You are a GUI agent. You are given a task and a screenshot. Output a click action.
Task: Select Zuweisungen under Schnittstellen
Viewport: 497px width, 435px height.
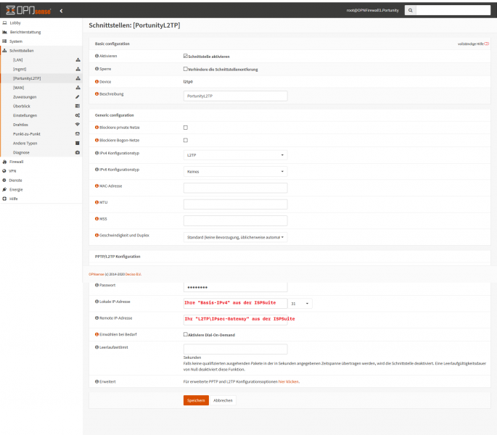(x=25, y=96)
